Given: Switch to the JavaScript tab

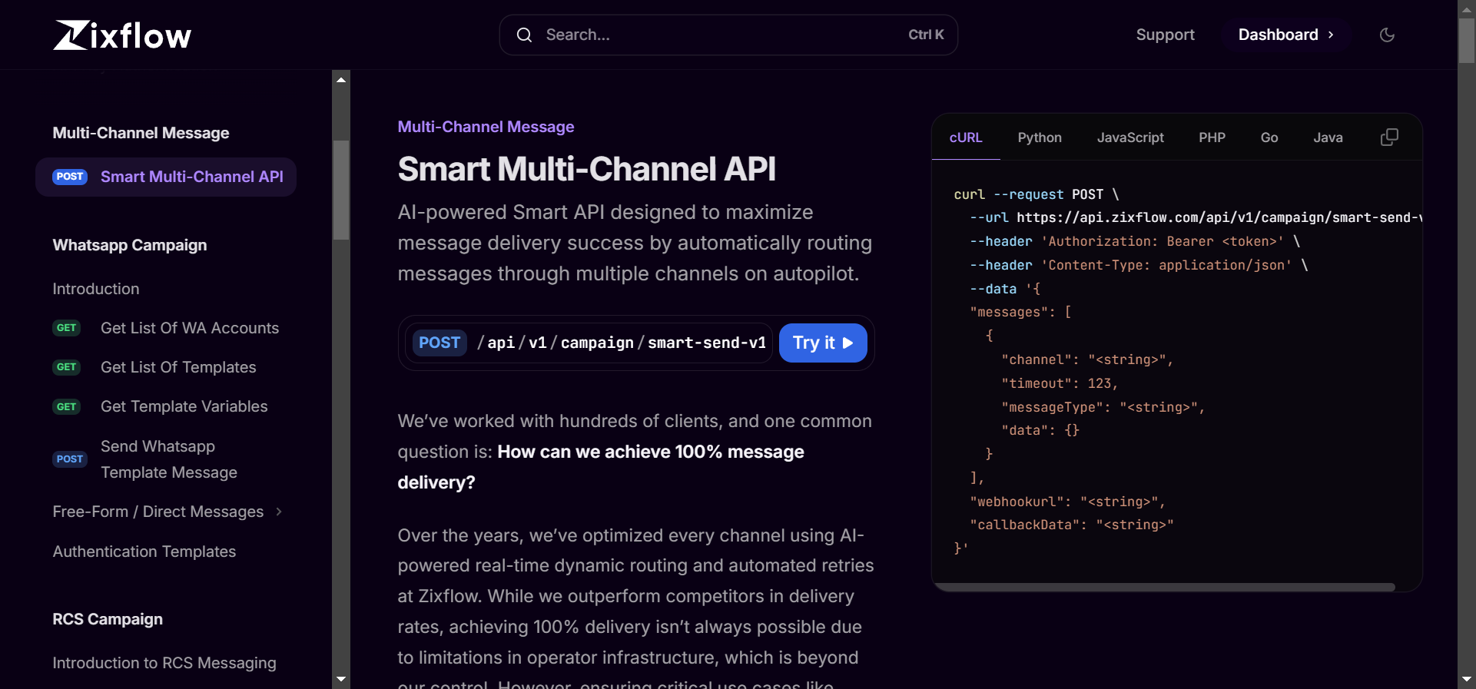Looking at the screenshot, I should (1130, 137).
